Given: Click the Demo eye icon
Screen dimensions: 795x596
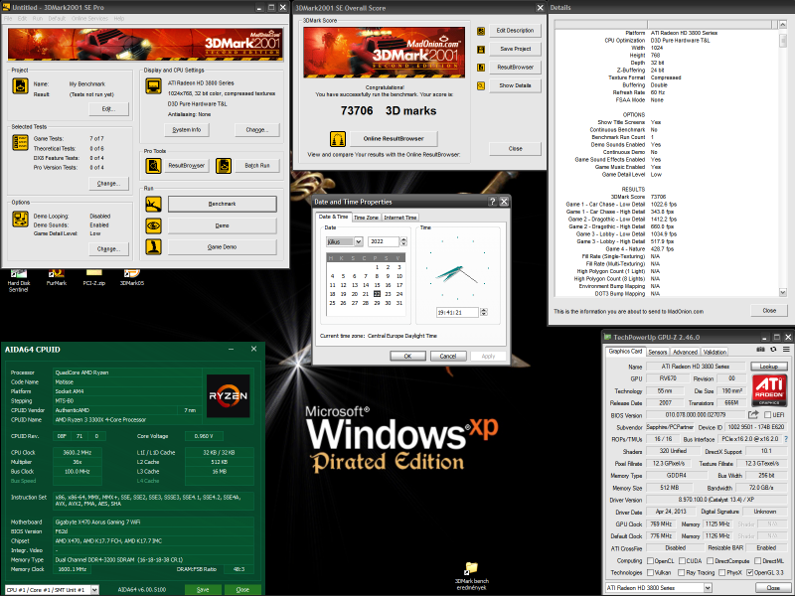Looking at the screenshot, I should coord(153,225).
